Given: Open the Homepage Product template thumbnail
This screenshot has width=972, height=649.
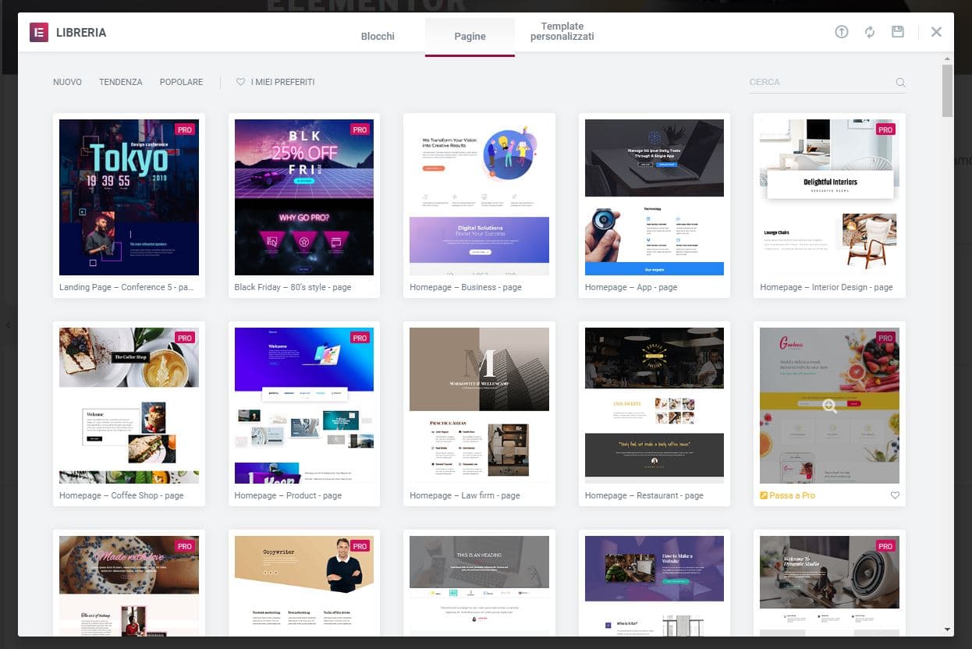Looking at the screenshot, I should (304, 406).
